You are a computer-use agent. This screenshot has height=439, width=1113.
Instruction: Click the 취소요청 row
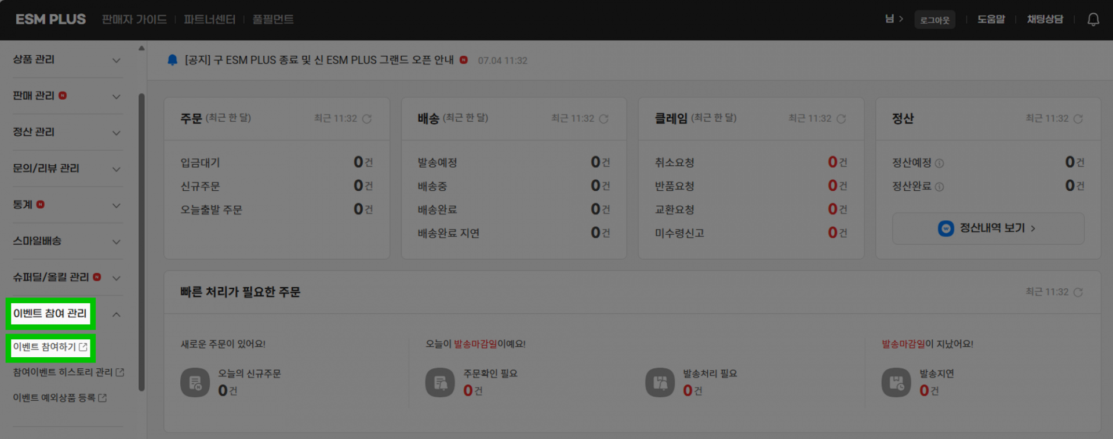[751, 162]
